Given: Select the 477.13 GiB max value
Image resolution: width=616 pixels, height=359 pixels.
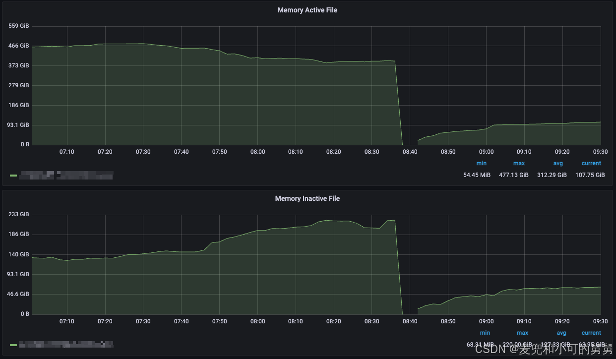Looking at the screenshot, I should [514, 175].
